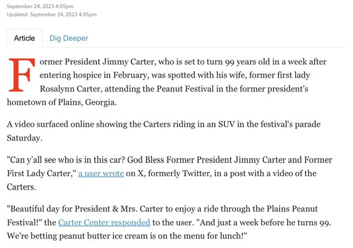Open the "a user wrote" link
Image resolution: width=353 pixels, height=248 pixels.
[101, 173]
